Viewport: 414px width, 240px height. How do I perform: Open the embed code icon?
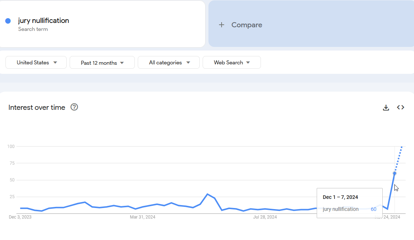click(x=401, y=107)
